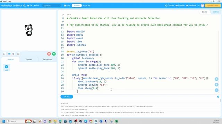Switch to the Blocks tab
The image size is (222, 124).
[x=204, y=12]
